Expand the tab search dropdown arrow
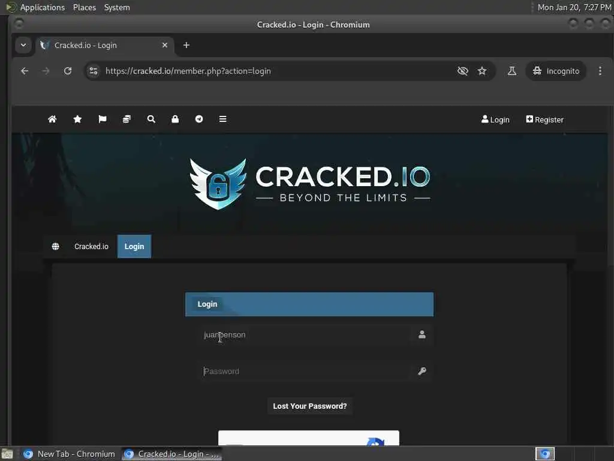Screen dimensions: 614x461 tap(23, 45)
